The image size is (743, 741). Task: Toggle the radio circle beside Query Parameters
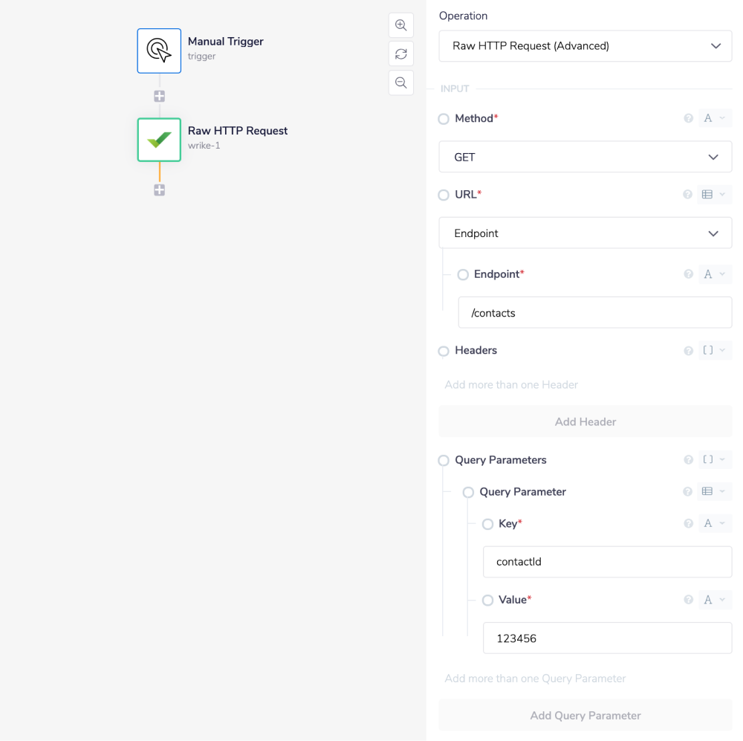[444, 461]
